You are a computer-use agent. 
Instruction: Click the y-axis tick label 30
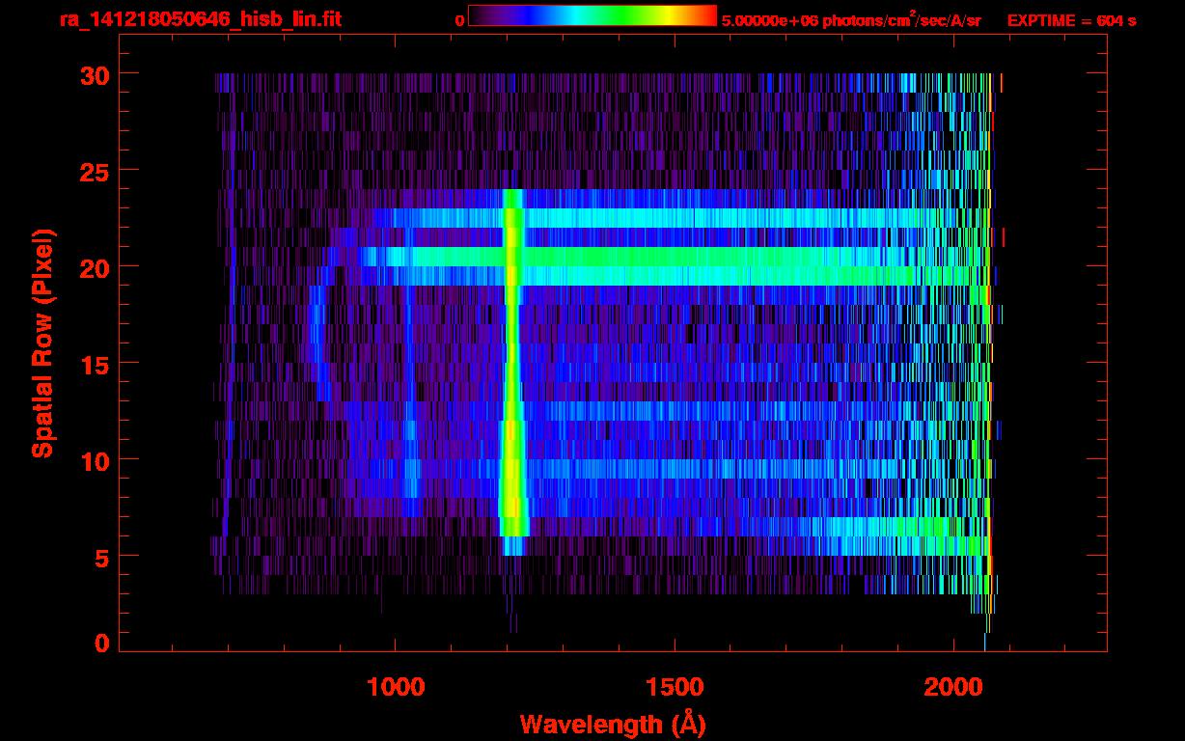[x=95, y=74]
